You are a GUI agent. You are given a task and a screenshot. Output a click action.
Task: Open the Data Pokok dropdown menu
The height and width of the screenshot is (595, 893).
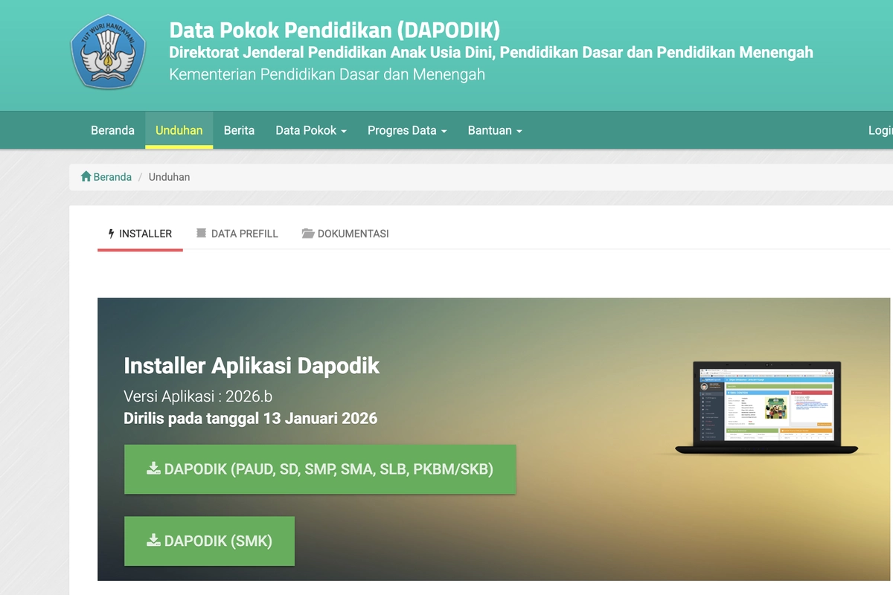click(x=310, y=130)
